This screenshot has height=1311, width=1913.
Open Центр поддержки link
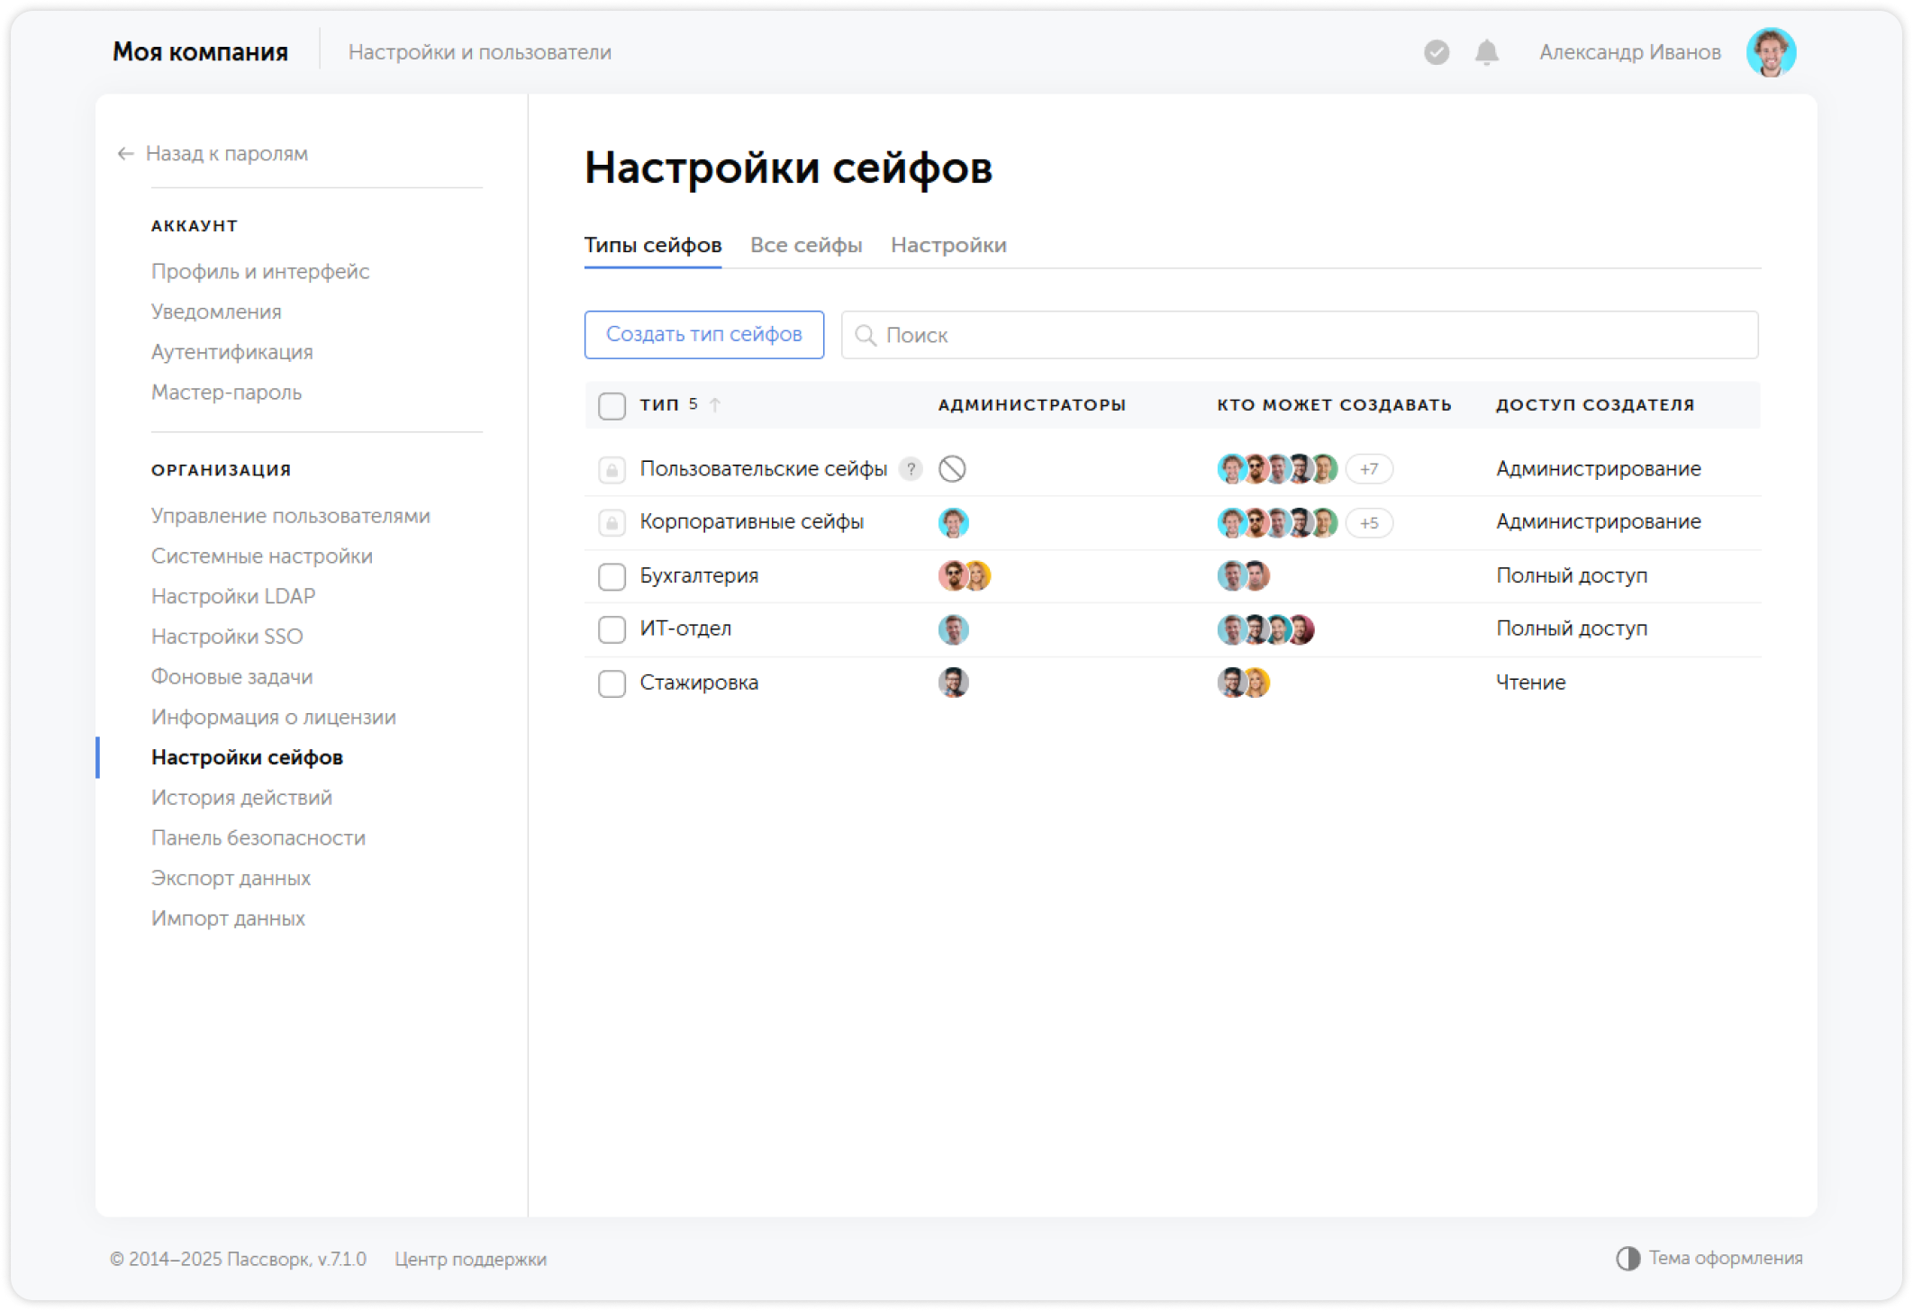pos(470,1259)
